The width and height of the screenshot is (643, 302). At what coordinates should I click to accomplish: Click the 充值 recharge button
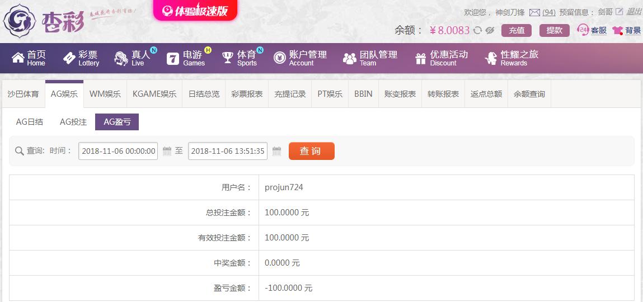click(x=516, y=30)
